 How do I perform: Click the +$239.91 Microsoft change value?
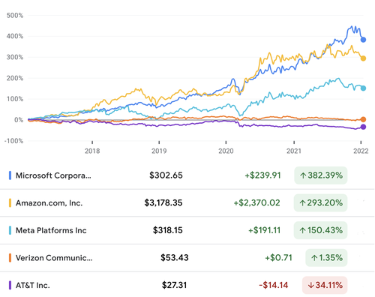click(262, 175)
